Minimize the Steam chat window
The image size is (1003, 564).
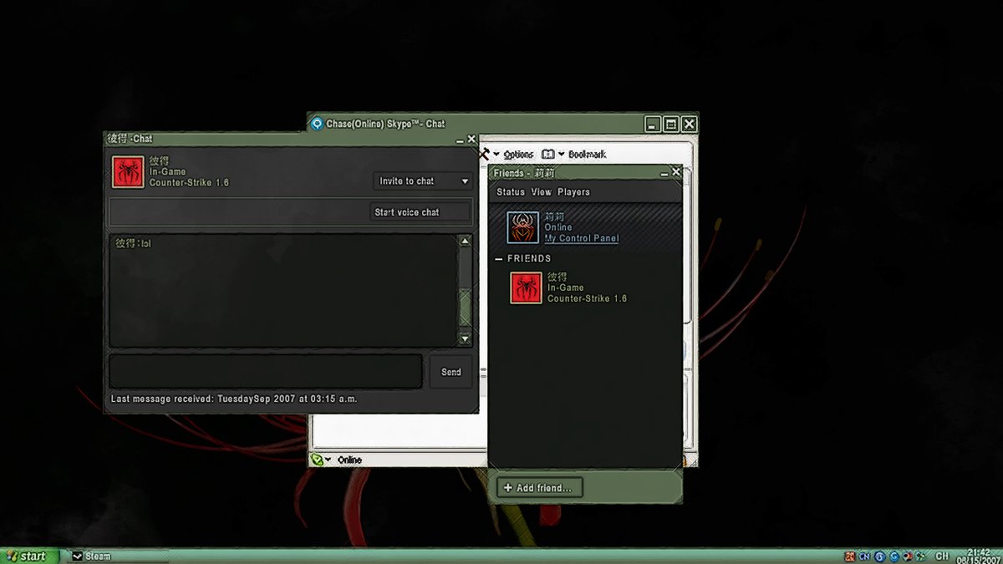coord(460,140)
